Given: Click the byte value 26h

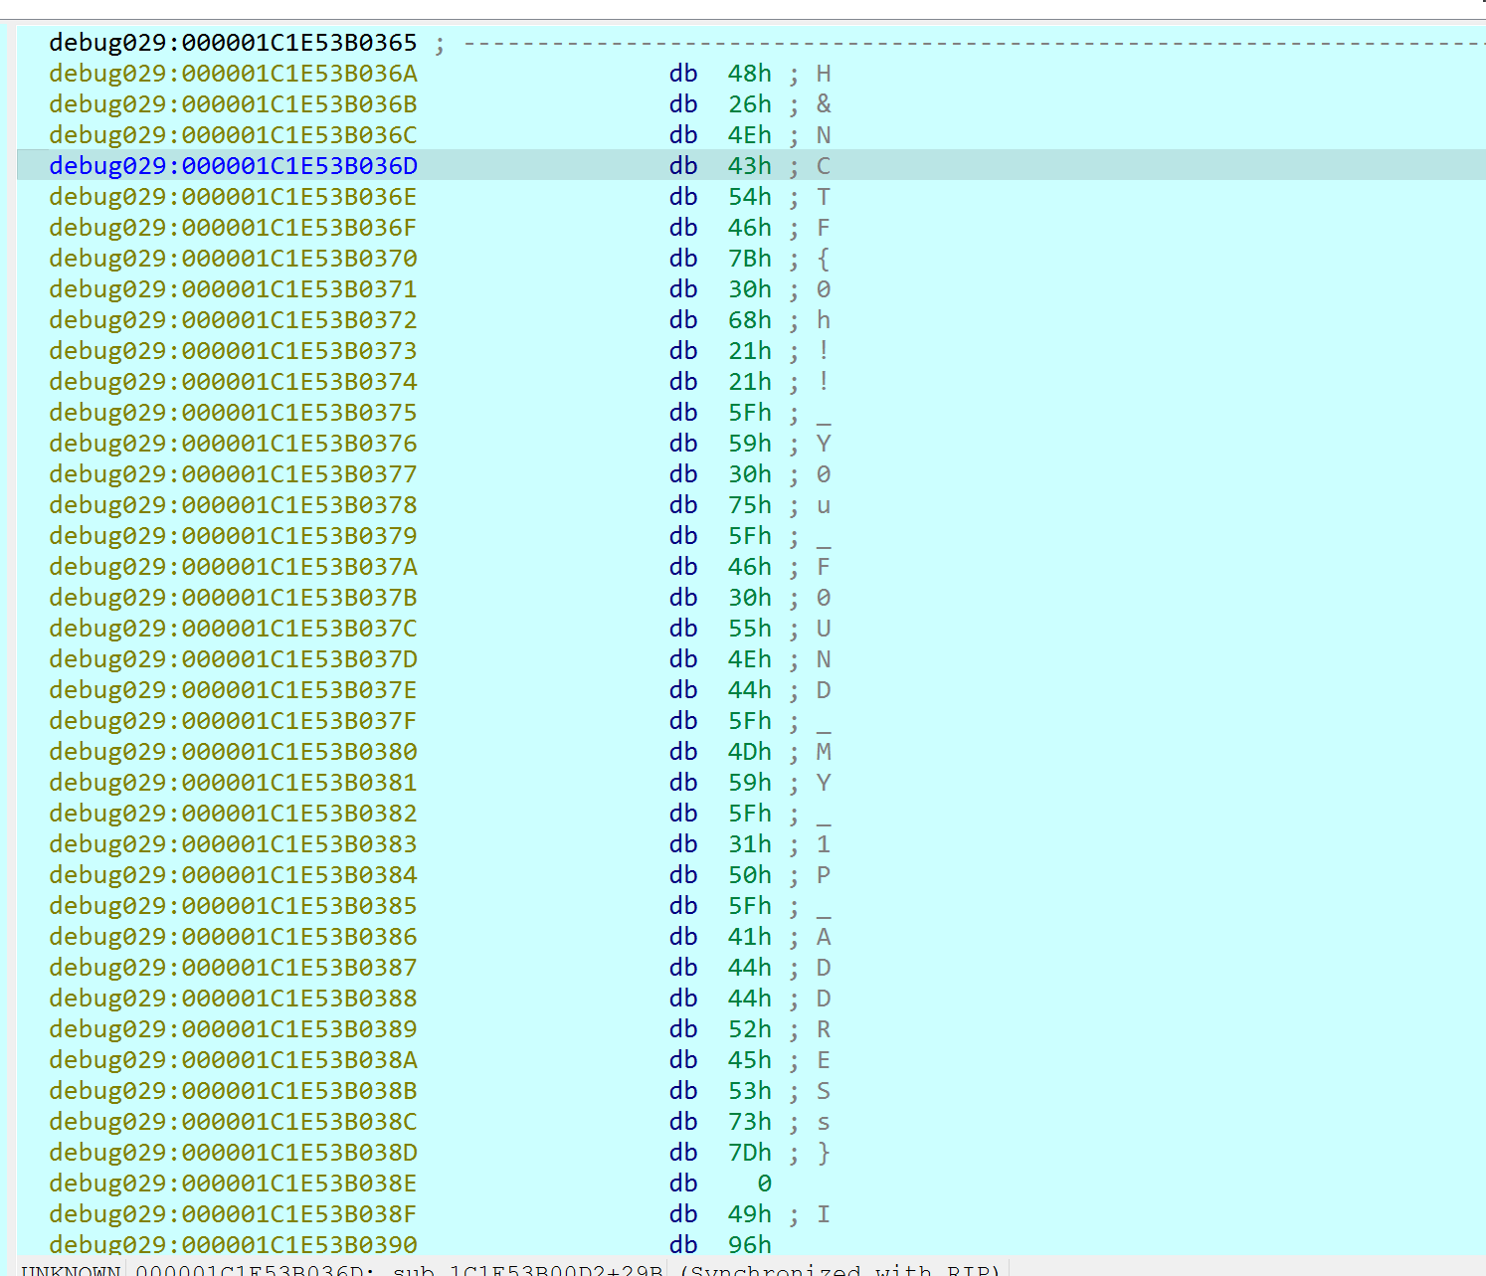Looking at the screenshot, I should pos(749,104).
